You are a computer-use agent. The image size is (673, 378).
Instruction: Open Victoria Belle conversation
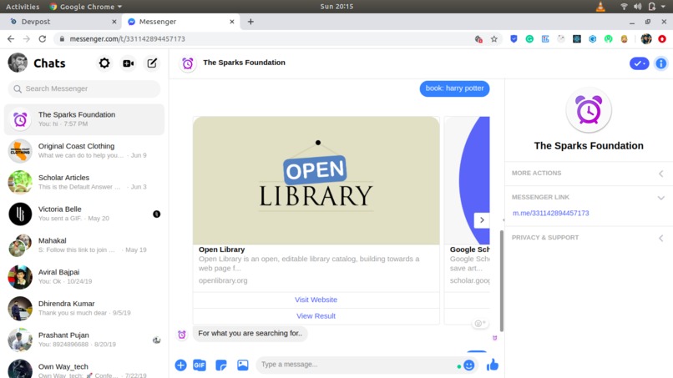tap(84, 214)
